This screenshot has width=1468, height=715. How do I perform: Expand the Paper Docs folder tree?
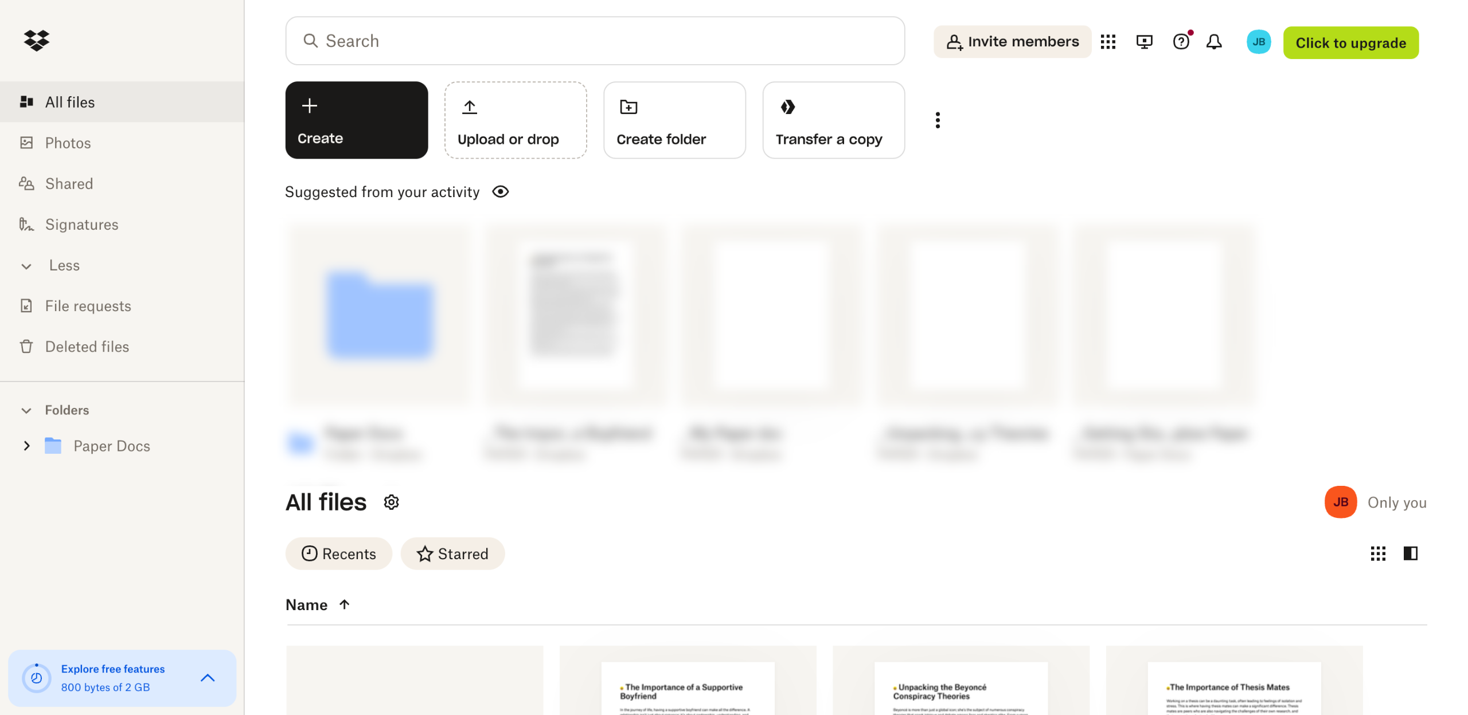26,446
